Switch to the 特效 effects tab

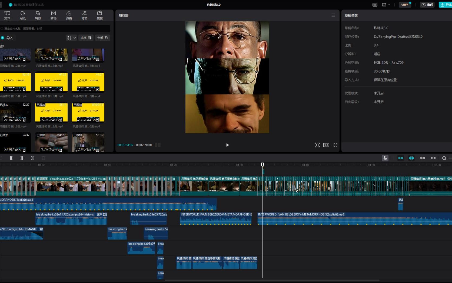(x=38, y=15)
